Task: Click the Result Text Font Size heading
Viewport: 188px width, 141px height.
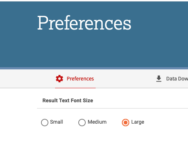Action: point(68,100)
